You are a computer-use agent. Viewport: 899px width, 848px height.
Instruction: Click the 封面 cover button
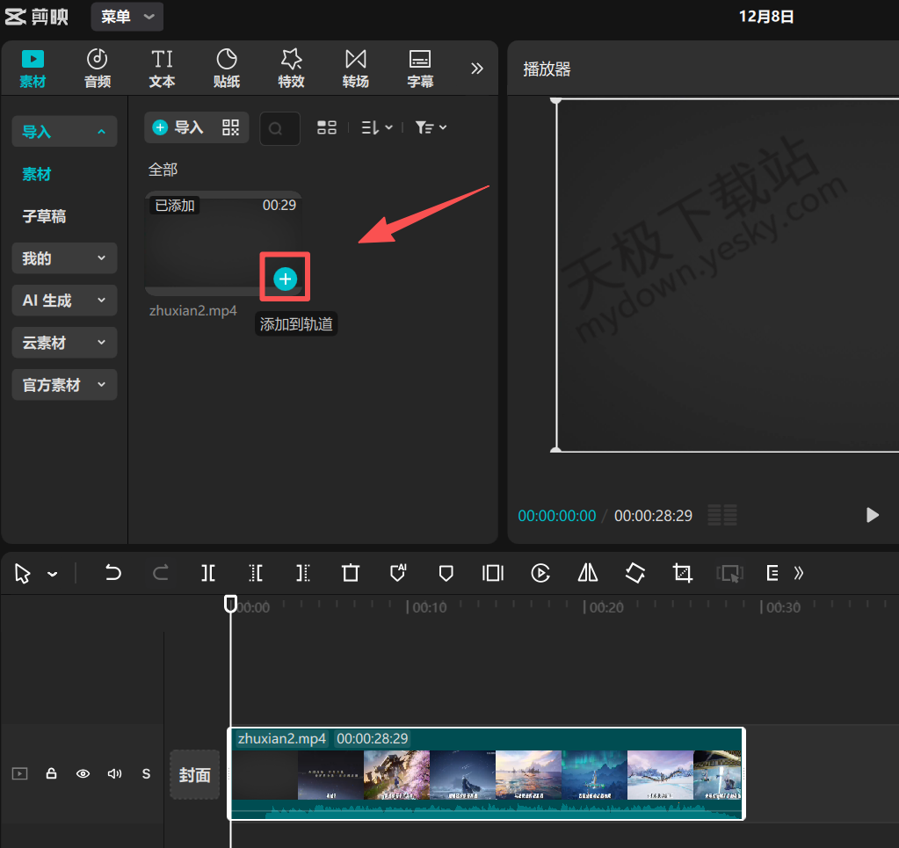(194, 774)
